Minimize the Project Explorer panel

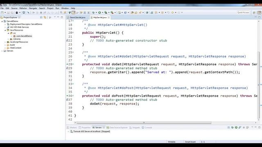tap(58, 17)
